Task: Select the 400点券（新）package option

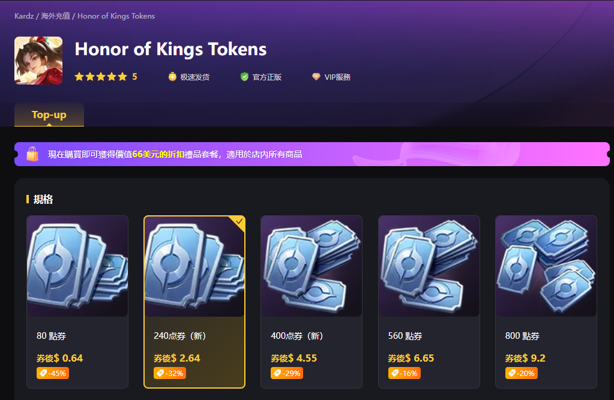Action: (x=312, y=302)
